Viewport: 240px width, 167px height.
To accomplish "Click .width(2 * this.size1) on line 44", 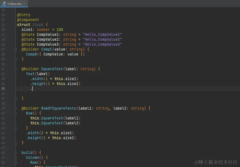I will (x=50, y=133).
